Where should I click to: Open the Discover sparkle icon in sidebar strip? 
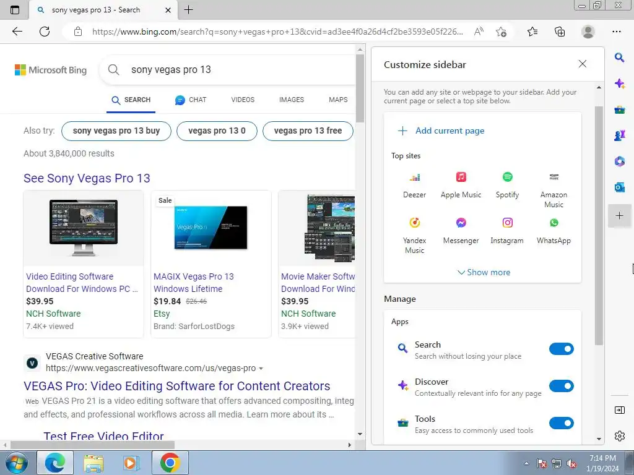tap(619, 83)
